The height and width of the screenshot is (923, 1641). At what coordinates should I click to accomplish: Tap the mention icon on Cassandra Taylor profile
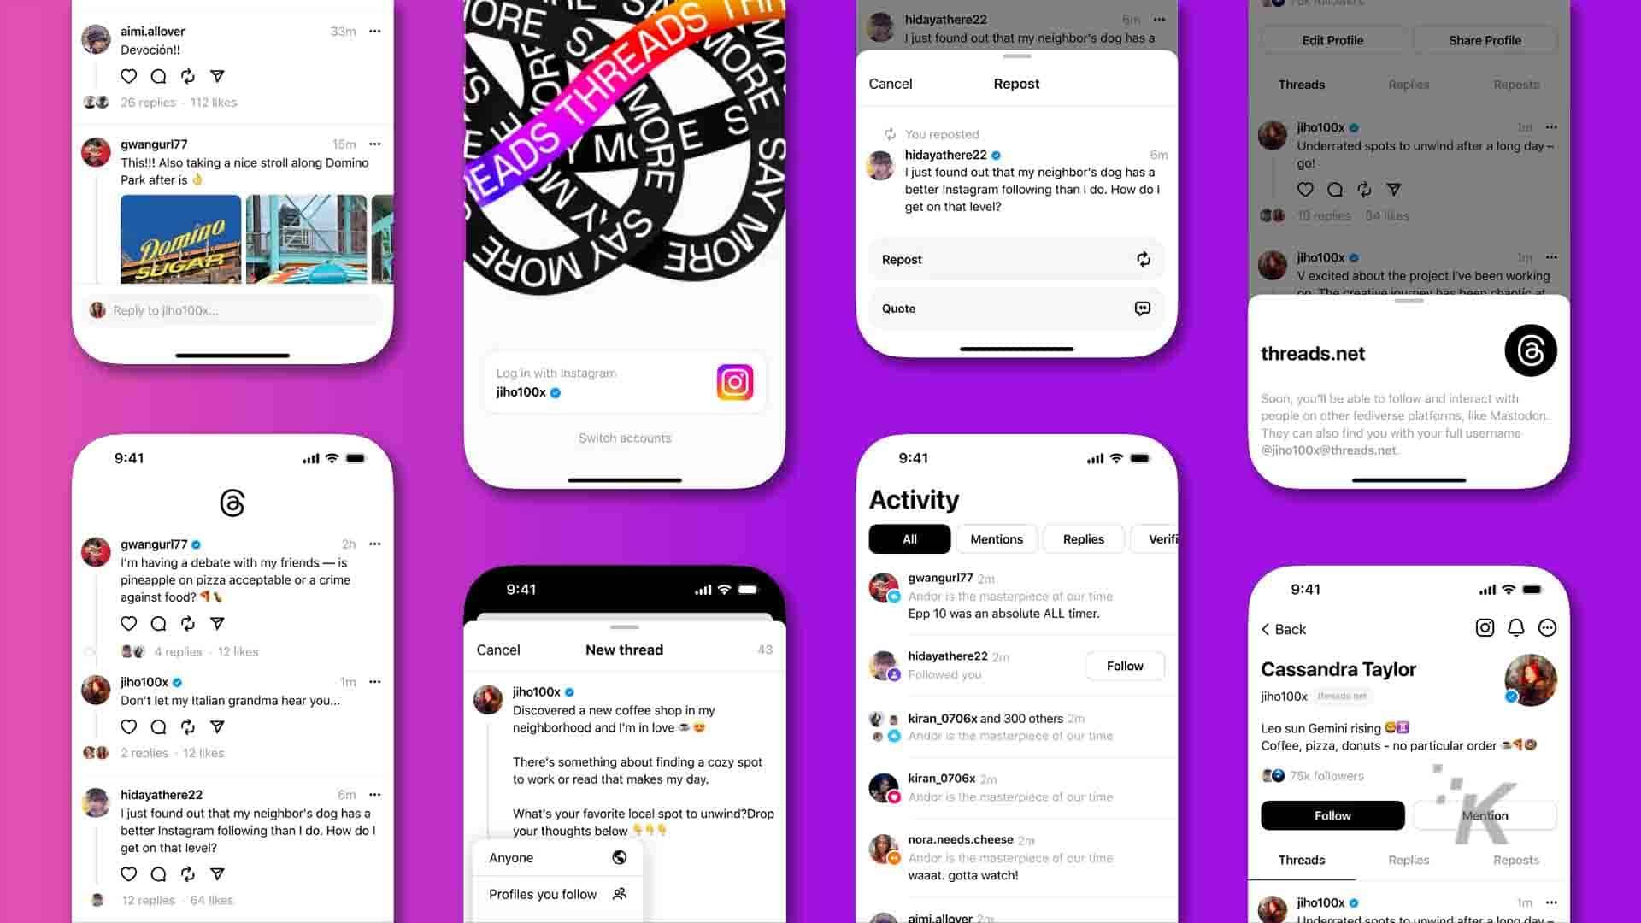tap(1485, 814)
